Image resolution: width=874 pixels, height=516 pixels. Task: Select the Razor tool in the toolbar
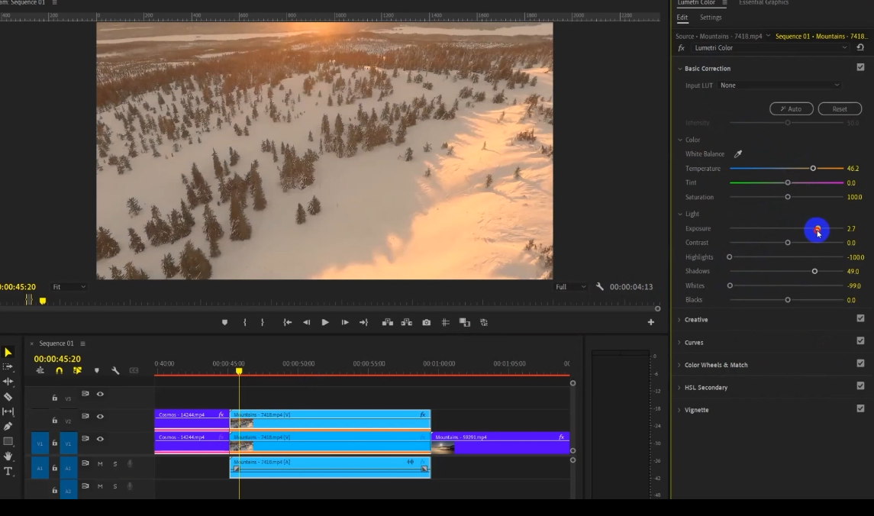coord(8,397)
